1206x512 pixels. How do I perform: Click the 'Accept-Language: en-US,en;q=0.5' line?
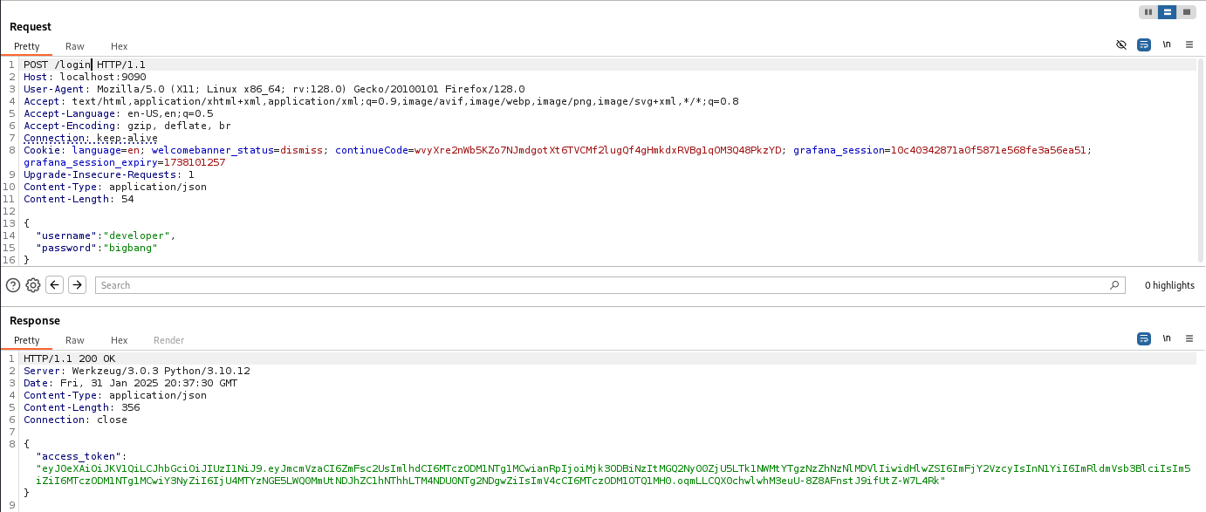[119, 113]
